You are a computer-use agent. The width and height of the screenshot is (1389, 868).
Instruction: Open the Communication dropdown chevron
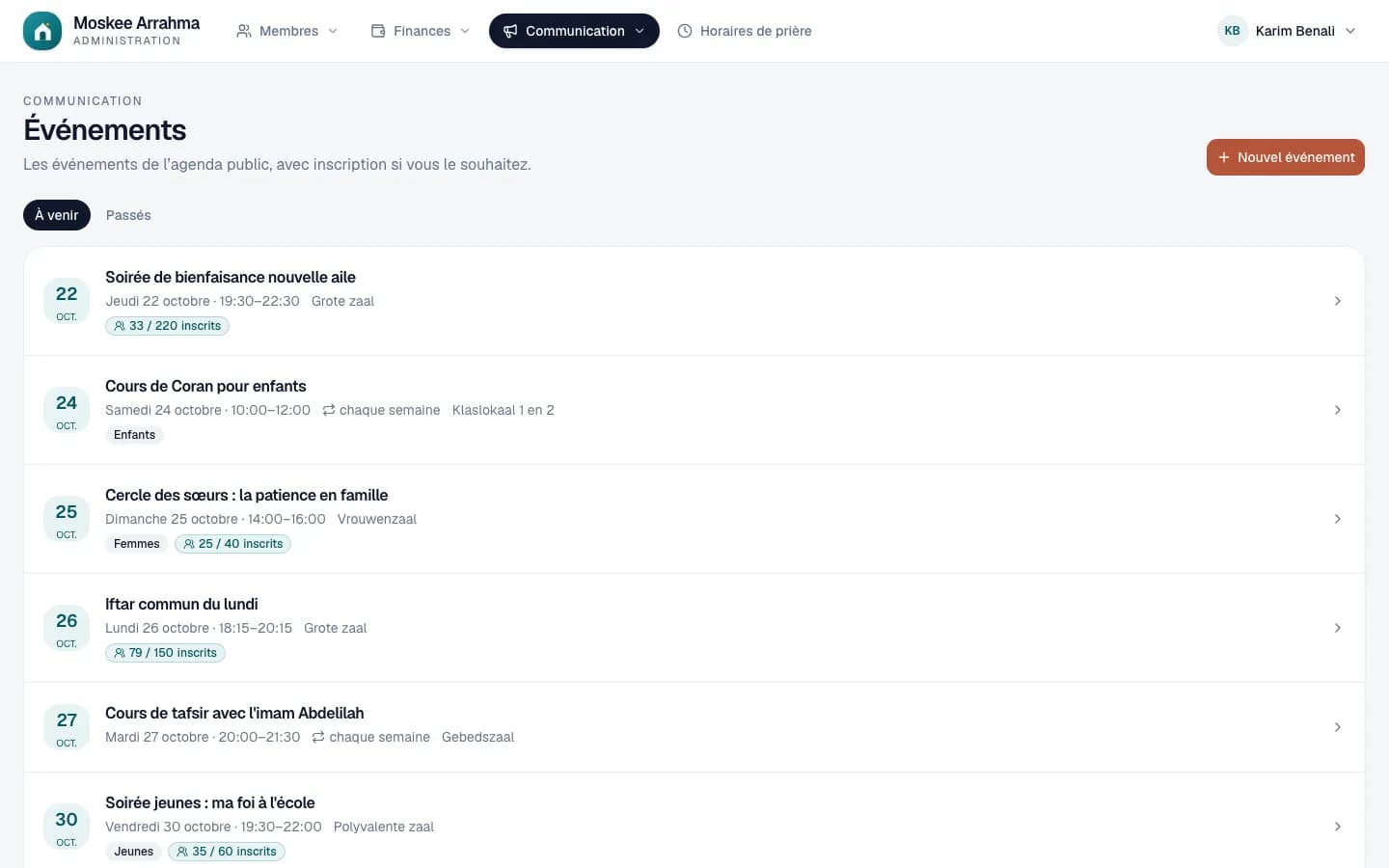coord(640,31)
